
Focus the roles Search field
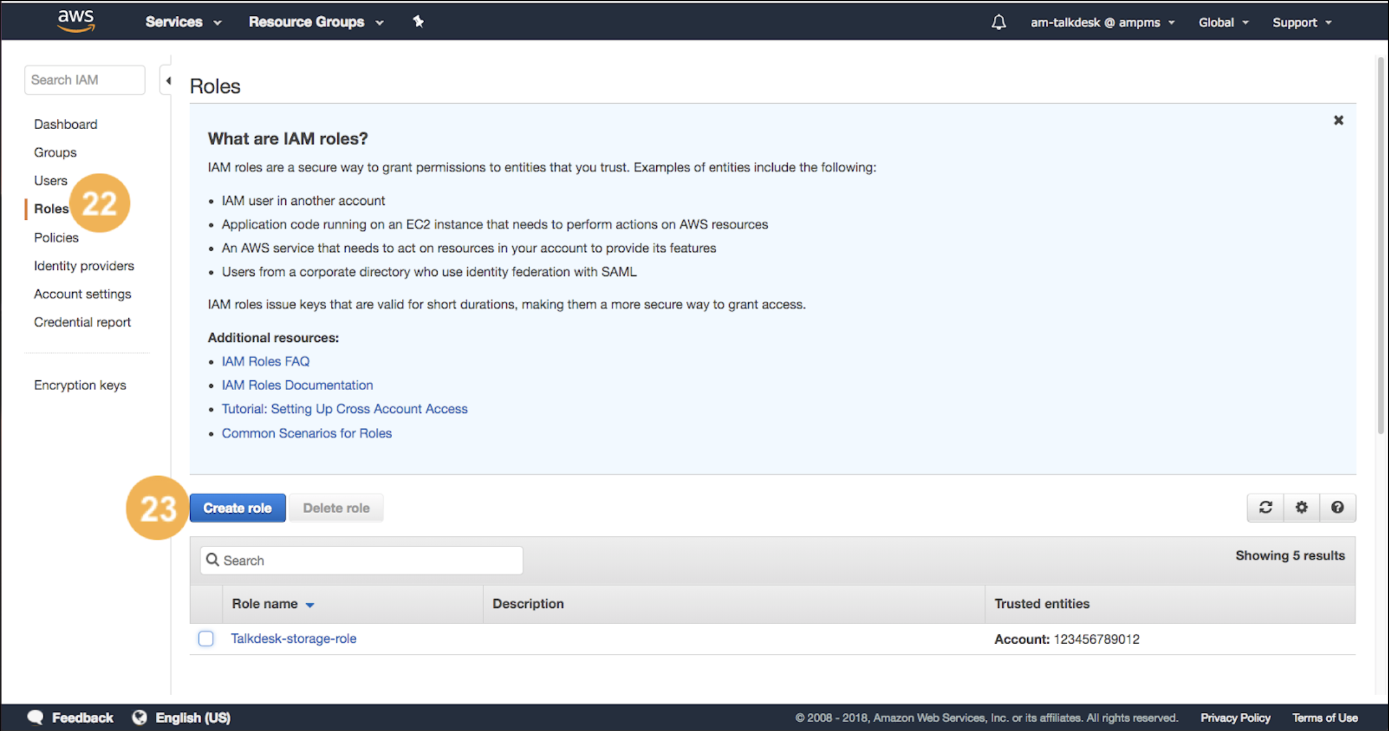(362, 560)
